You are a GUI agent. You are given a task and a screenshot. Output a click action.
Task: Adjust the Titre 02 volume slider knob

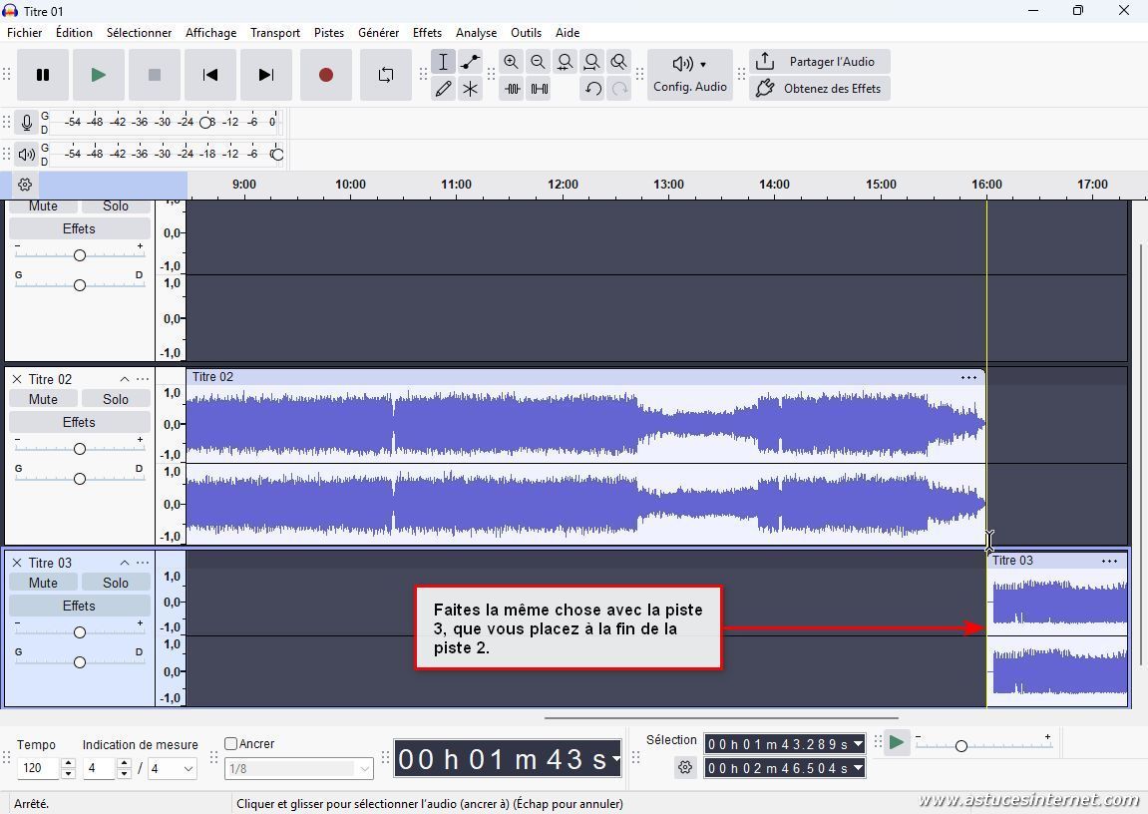click(79, 448)
